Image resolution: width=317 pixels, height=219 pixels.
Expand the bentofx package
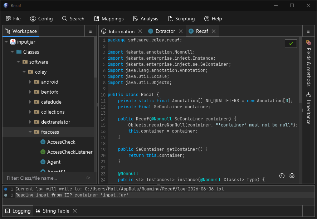tap(30, 92)
